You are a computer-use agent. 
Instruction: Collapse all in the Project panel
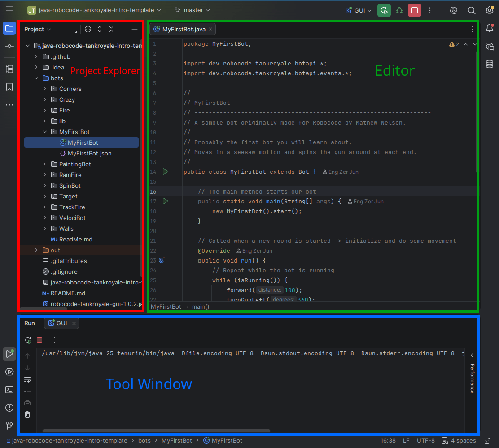pos(111,29)
